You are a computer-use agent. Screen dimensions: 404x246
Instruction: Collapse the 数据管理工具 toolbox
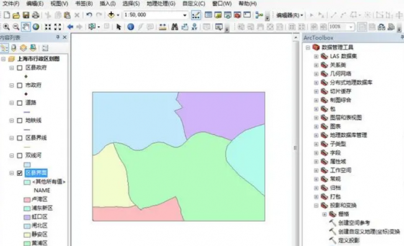coord(308,48)
